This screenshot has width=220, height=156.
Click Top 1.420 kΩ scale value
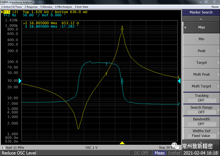point(36,12)
